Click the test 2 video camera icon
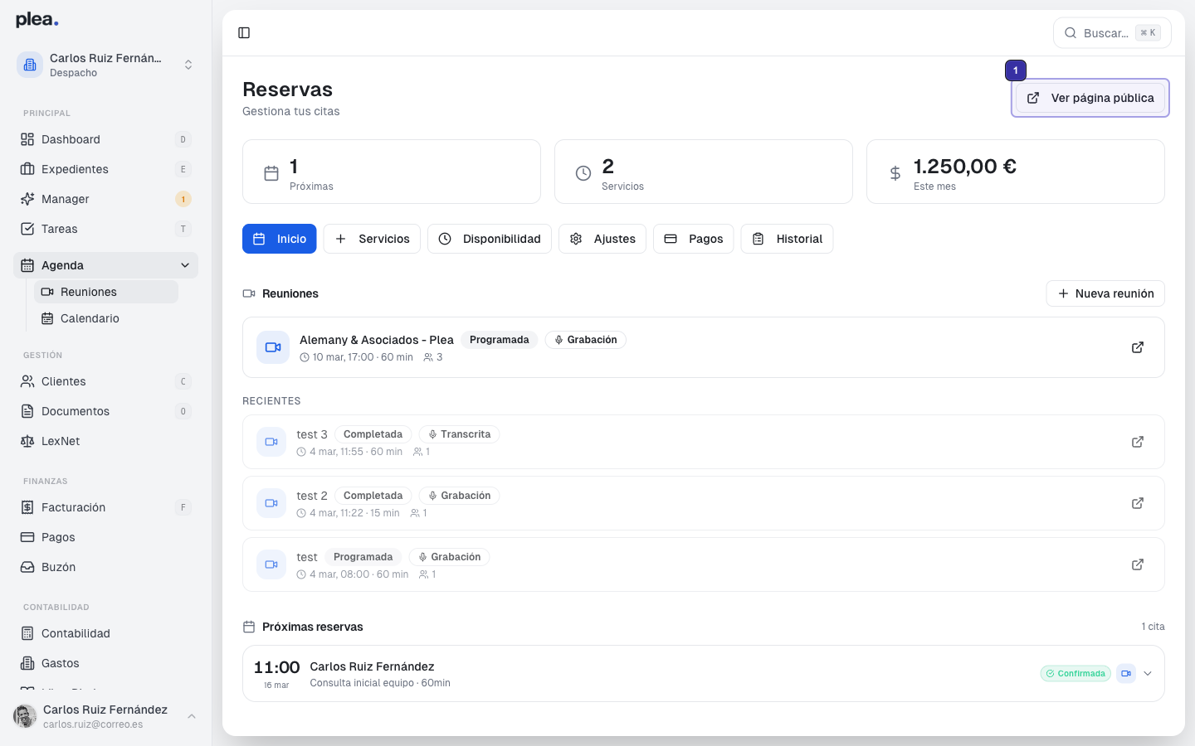Screen dimensions: 1195x746 coord(271,503)
